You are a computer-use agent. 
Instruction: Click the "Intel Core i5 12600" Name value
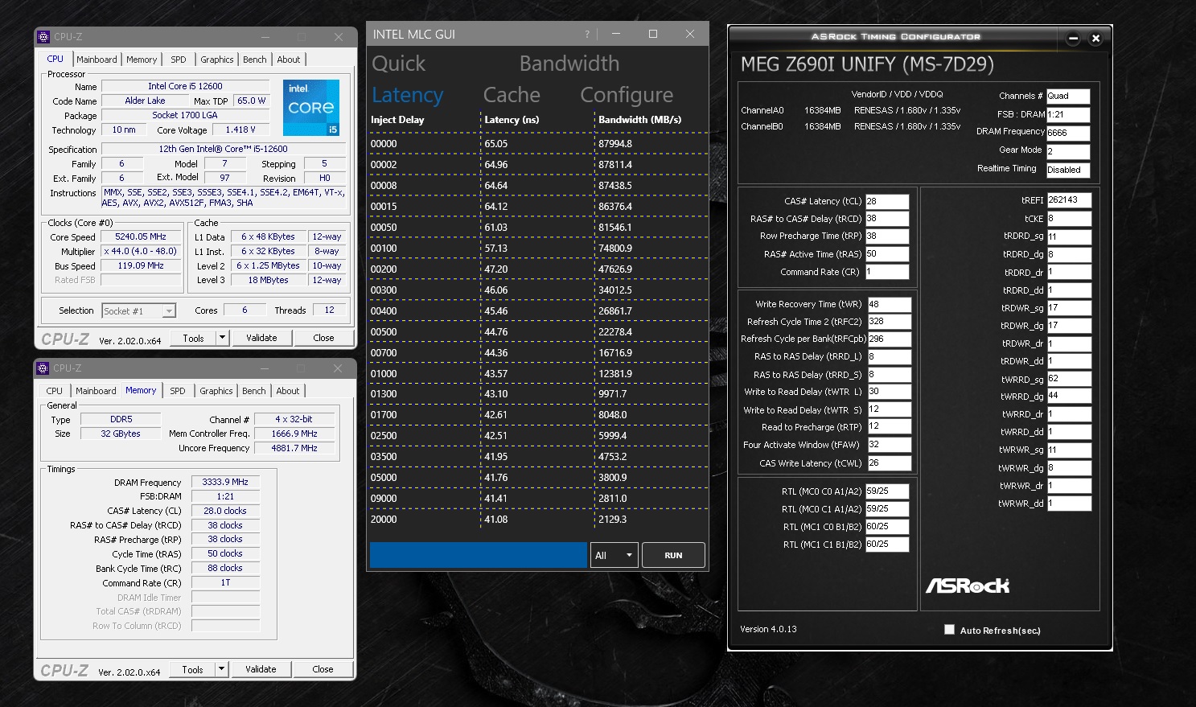pos(185,86)
